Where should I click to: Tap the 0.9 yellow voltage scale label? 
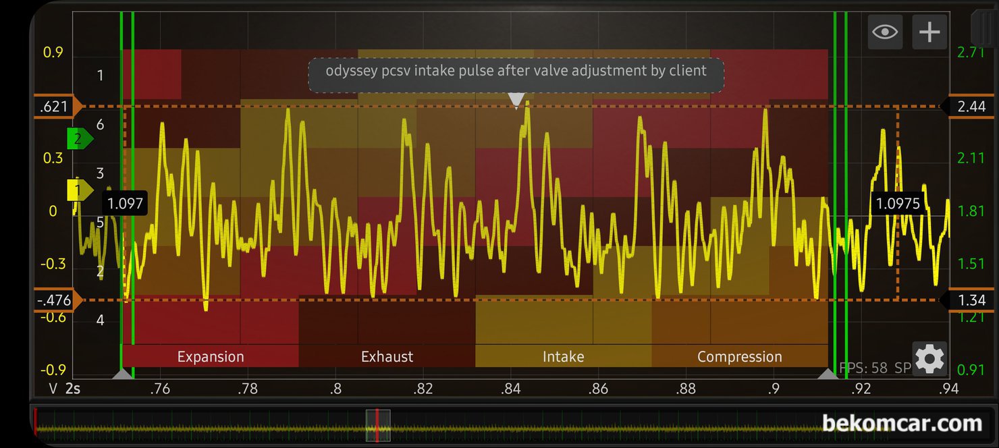[x=53, y=53]
